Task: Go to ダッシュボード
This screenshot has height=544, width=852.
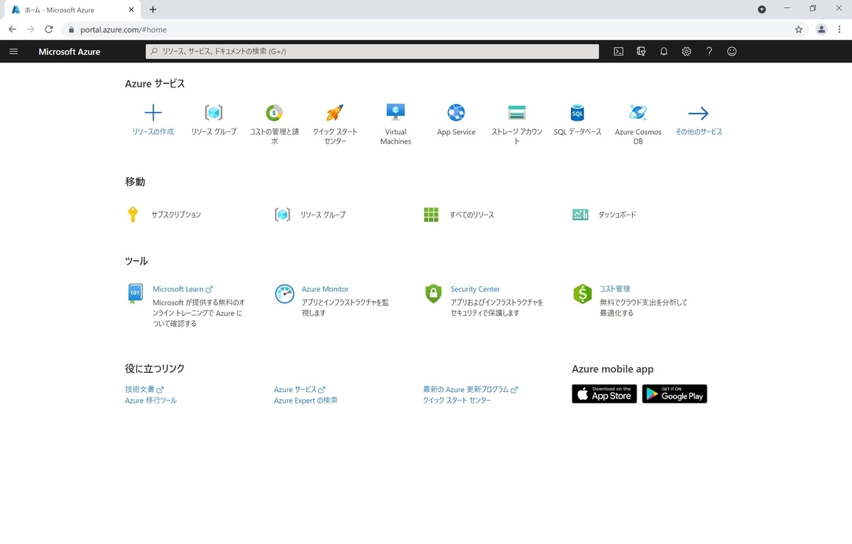Action: (604, 214)
